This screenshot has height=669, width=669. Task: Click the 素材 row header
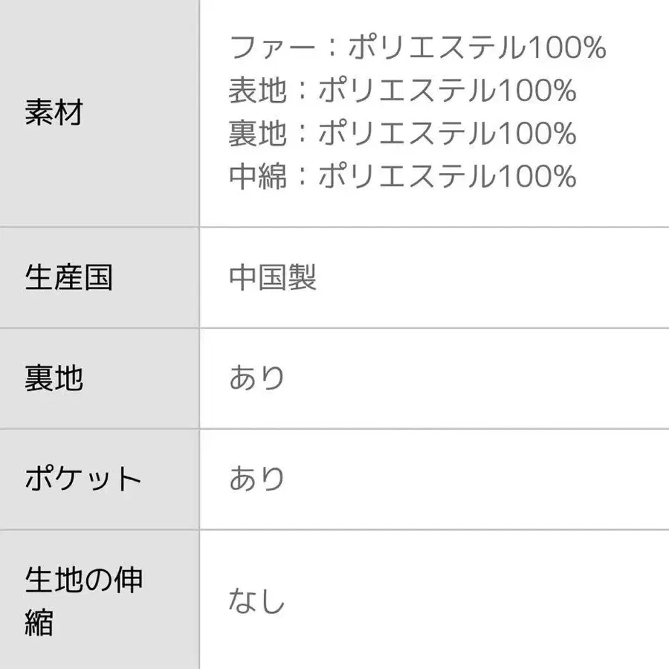[54, 114]
